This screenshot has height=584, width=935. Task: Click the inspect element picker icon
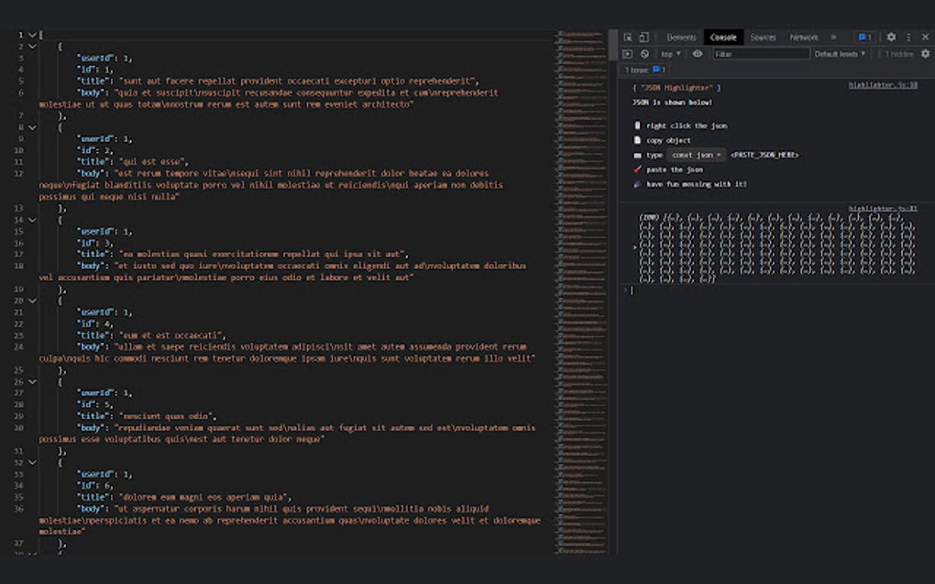point(628,37)
